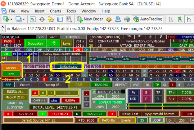Open the Profiles toolbar icon
This screenshot has height=130, width=194.
(x=18, y=19)
